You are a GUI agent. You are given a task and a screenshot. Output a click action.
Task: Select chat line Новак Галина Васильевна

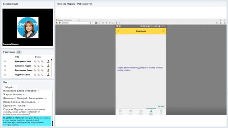click(21, 102)
